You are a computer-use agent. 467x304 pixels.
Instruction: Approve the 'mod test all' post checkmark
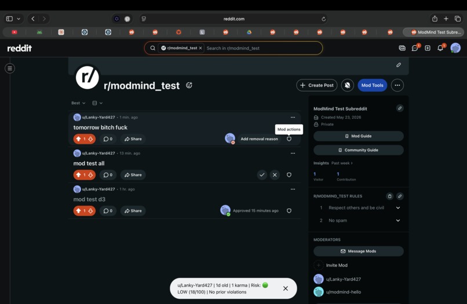(x=262, y=175)
